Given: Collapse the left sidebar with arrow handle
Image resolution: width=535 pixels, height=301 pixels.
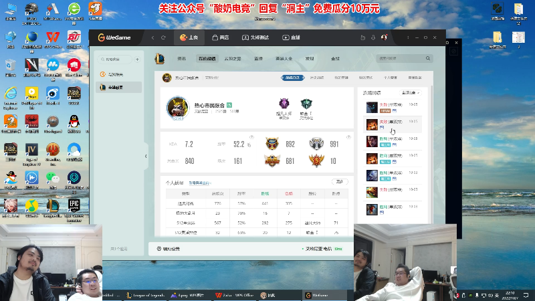Looking at the screenshot, I should [146, 157].
